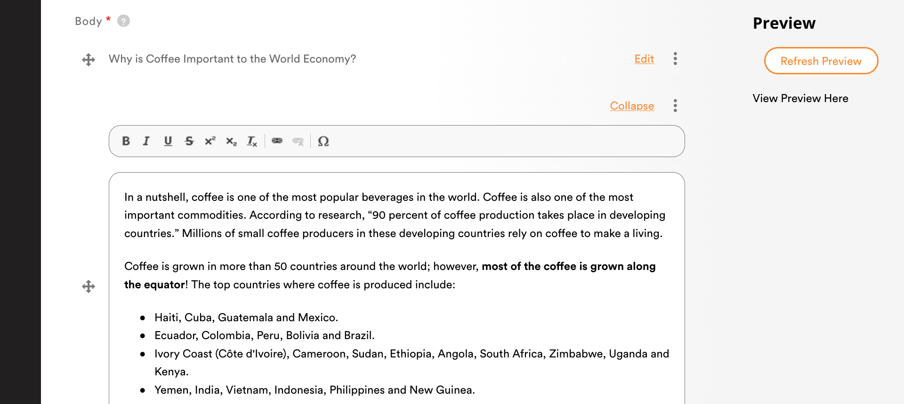Image resolution: width=904 pixels, height=404 pixels.
Task: Insert a special character (Omega)
Action: (323, 141)
